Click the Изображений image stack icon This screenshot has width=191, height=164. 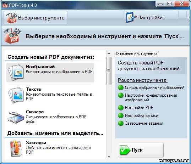(16, 72)
